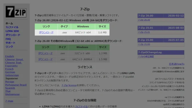Open the 7-Zip 25.00 news link
The width and height of the screenshot is (192, 108).
click(144, 44)
